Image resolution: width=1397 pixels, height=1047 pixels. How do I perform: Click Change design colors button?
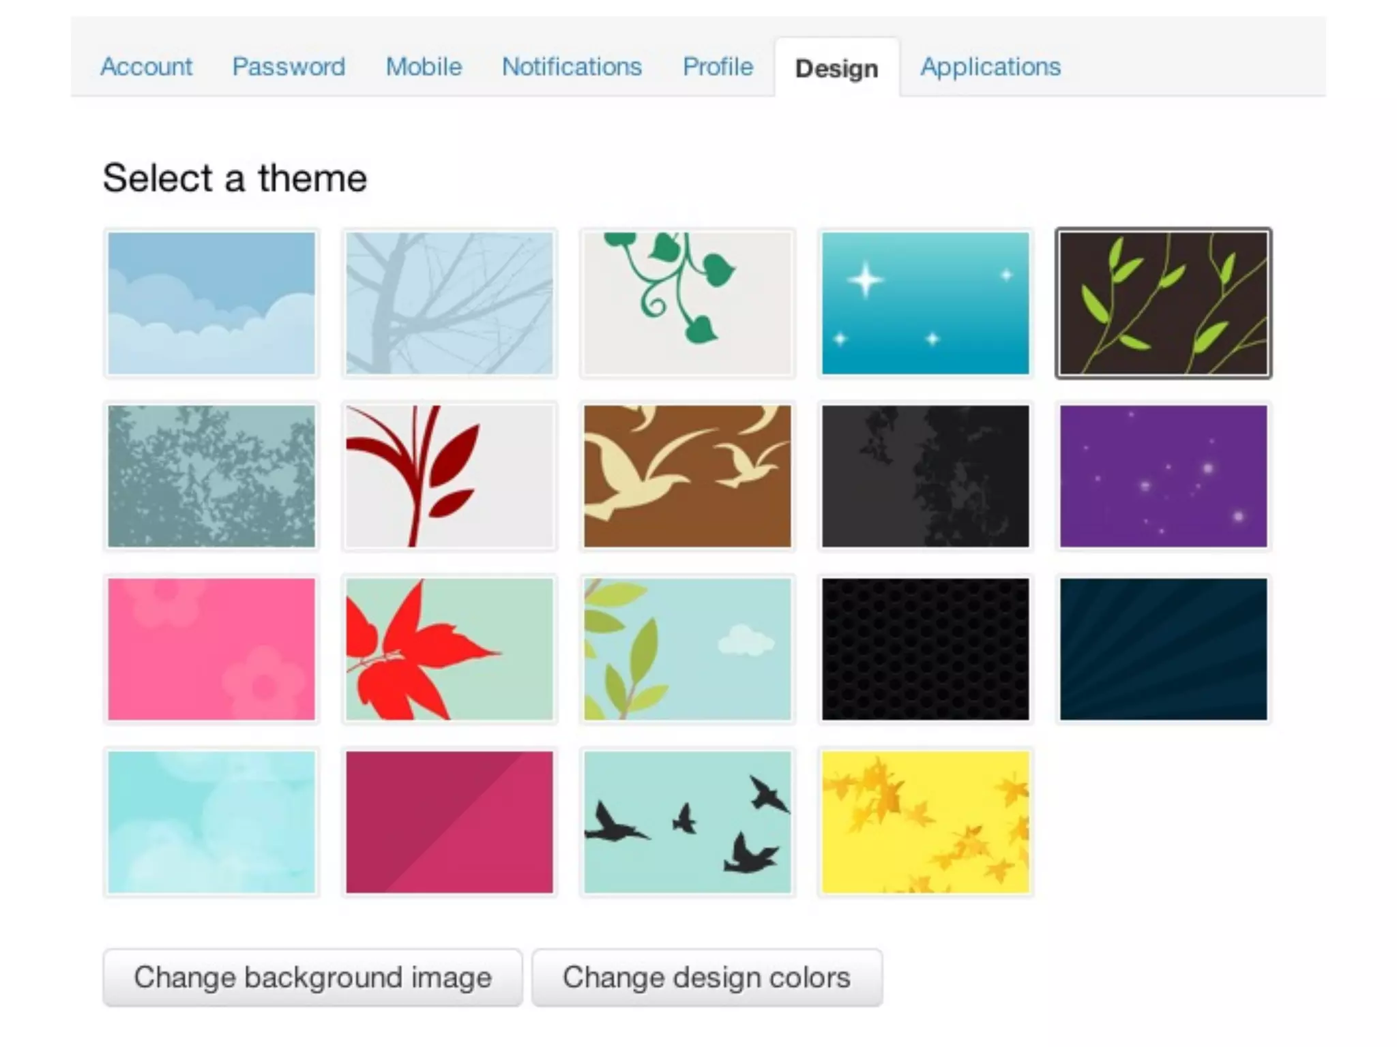pyautogui.click(x=707, y=977)
